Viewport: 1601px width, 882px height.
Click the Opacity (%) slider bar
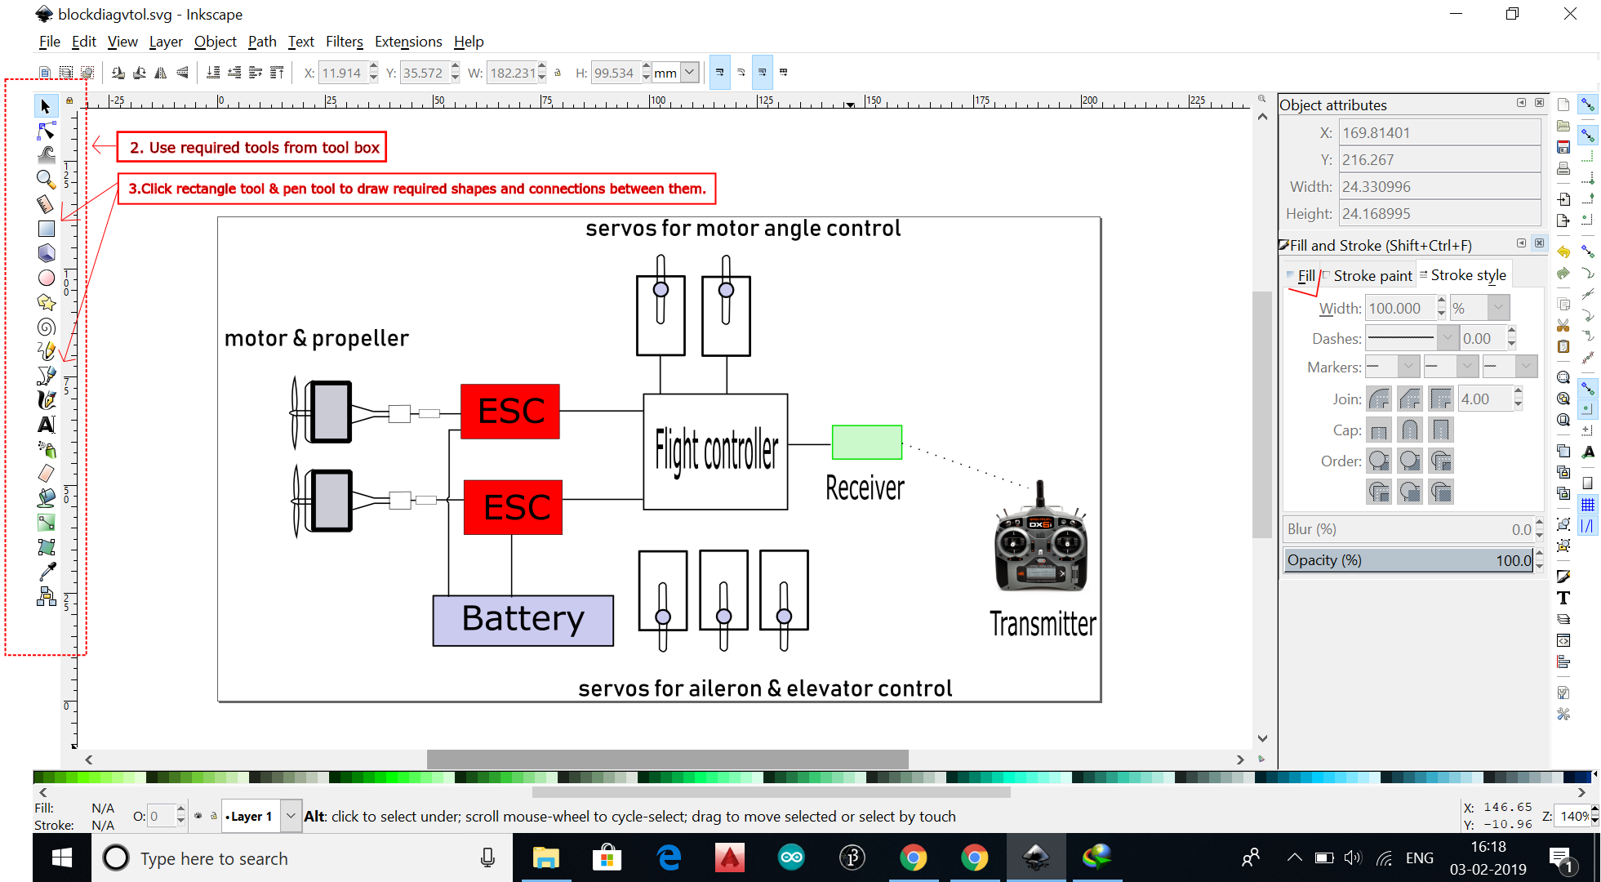1408,560
